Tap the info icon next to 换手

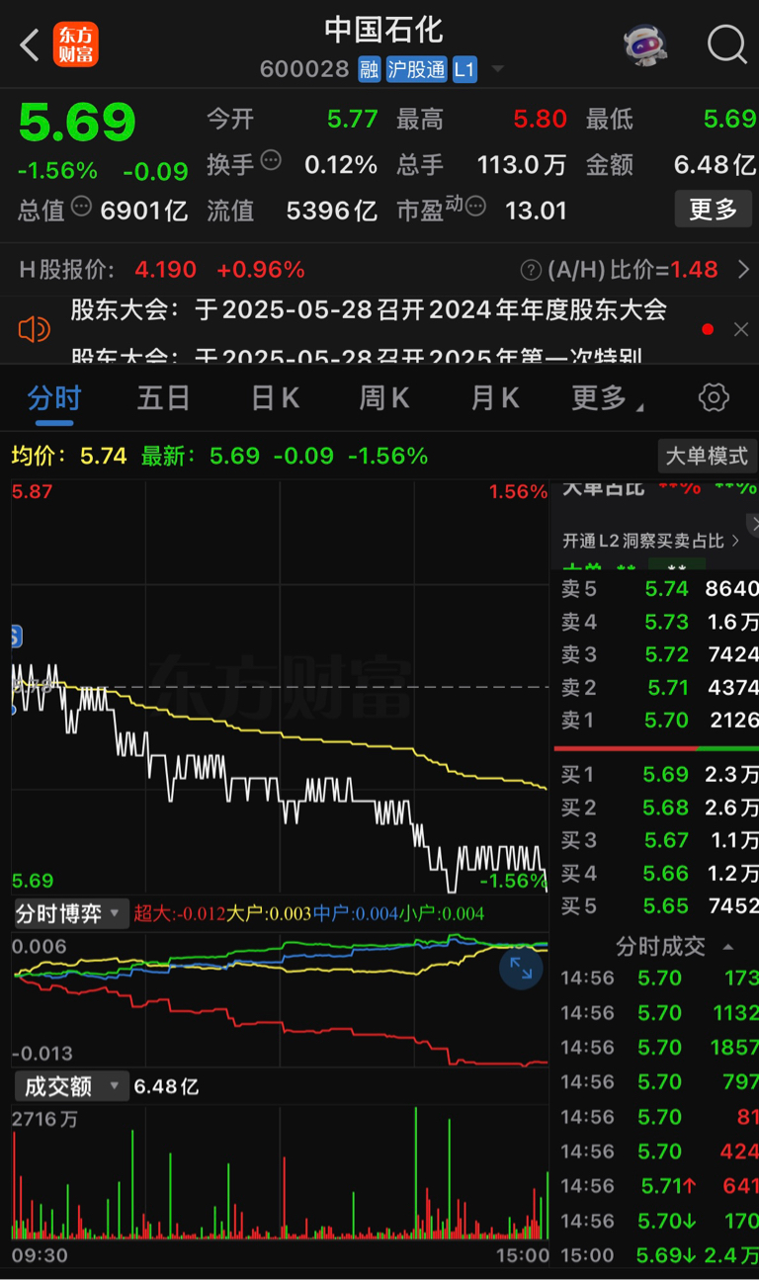tap(270, 160)
